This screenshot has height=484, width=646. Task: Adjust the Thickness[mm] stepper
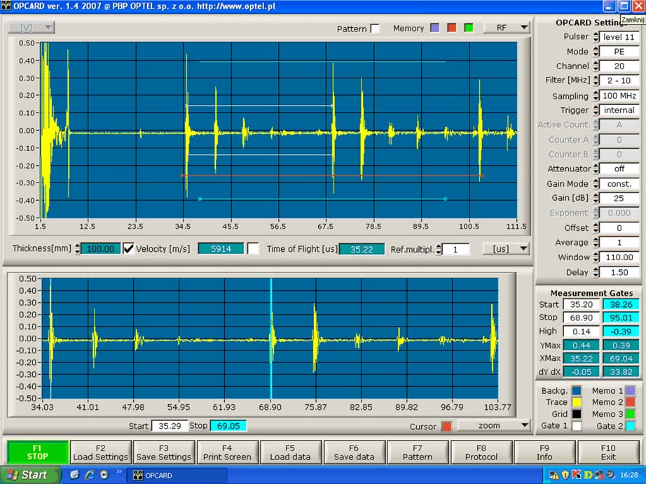(77, 249)
